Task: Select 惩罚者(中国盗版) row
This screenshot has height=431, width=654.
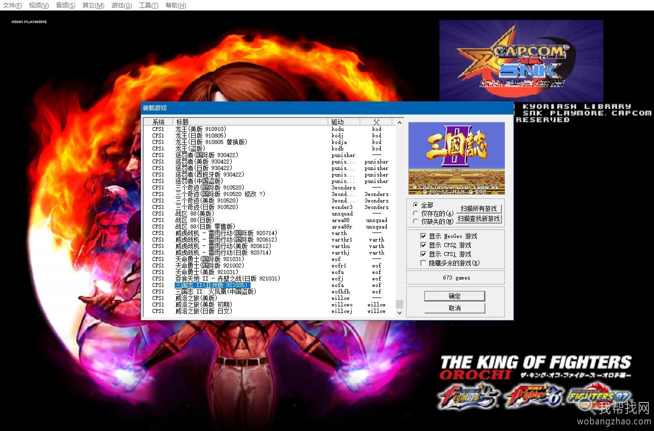Action: (x=269, y=181)
